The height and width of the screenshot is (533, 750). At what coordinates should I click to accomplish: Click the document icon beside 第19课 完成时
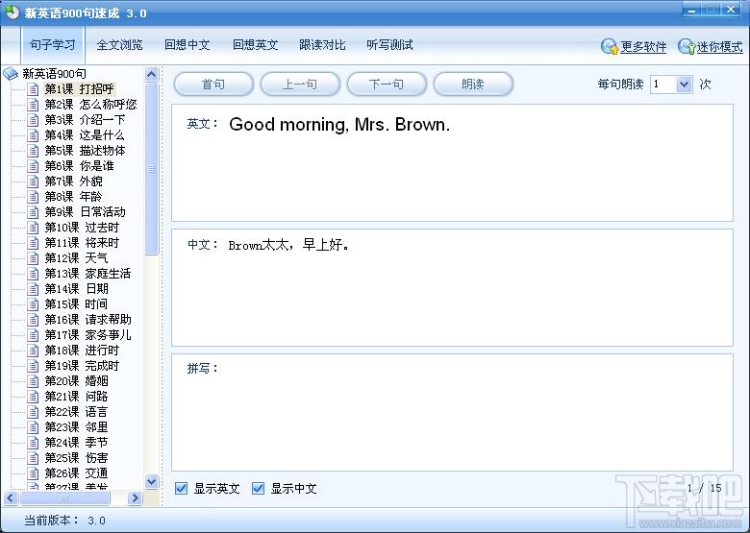(33, 366)
